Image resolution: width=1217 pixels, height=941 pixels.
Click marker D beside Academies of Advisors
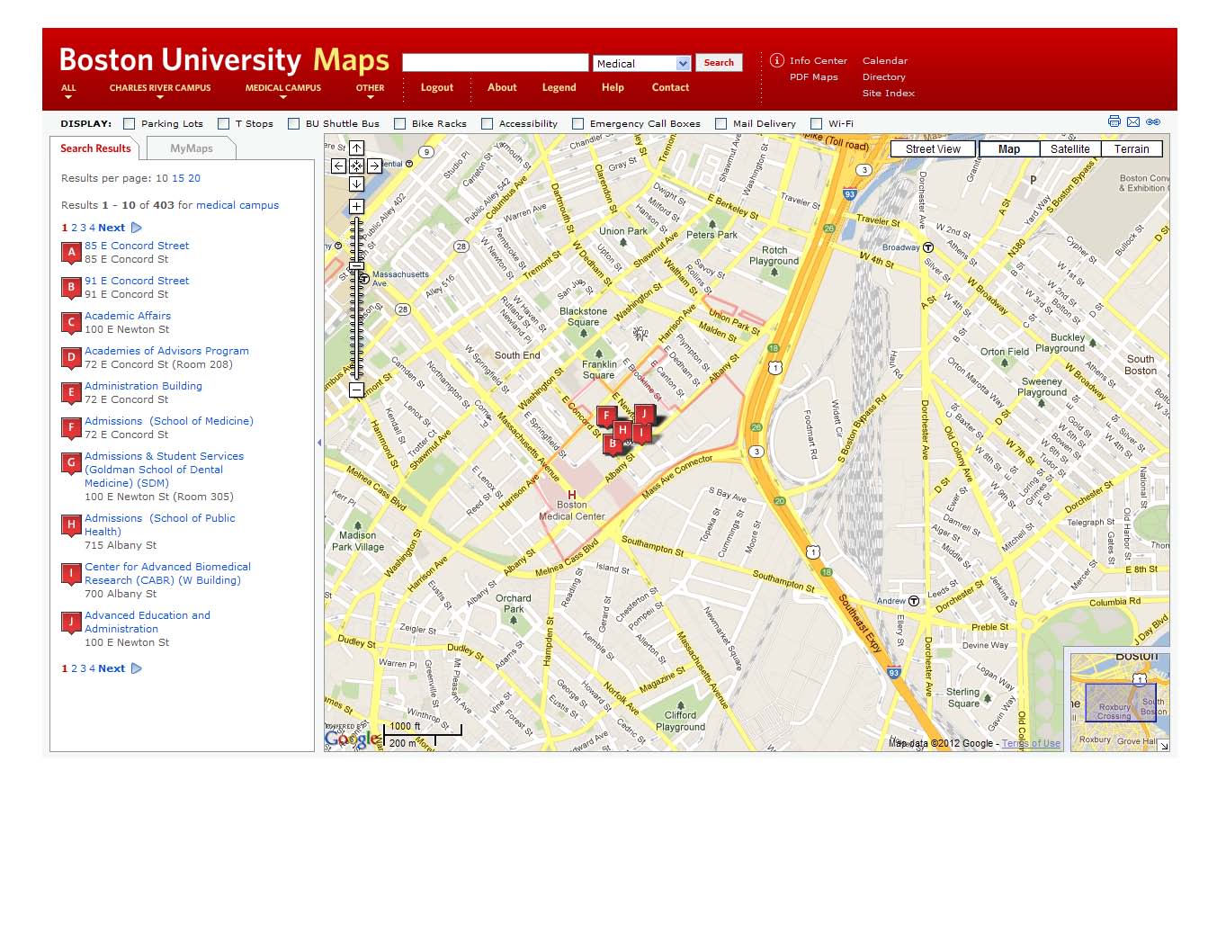(x=71, y=359)
